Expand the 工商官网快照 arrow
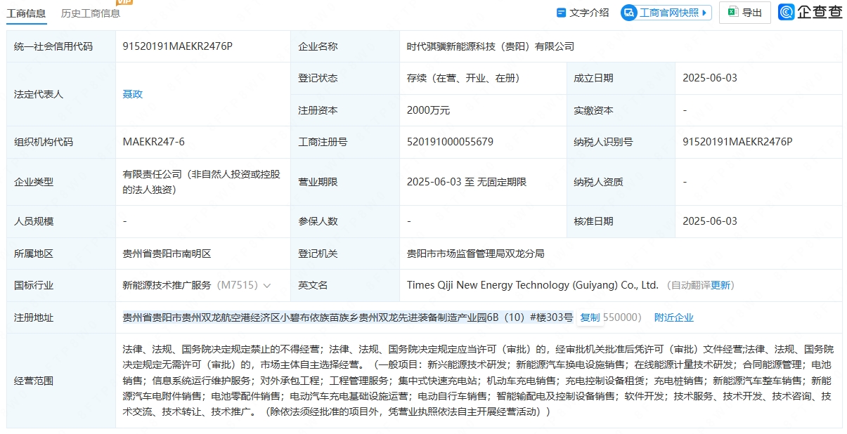This screenshot has height=434, width=847. click(705, 13)
